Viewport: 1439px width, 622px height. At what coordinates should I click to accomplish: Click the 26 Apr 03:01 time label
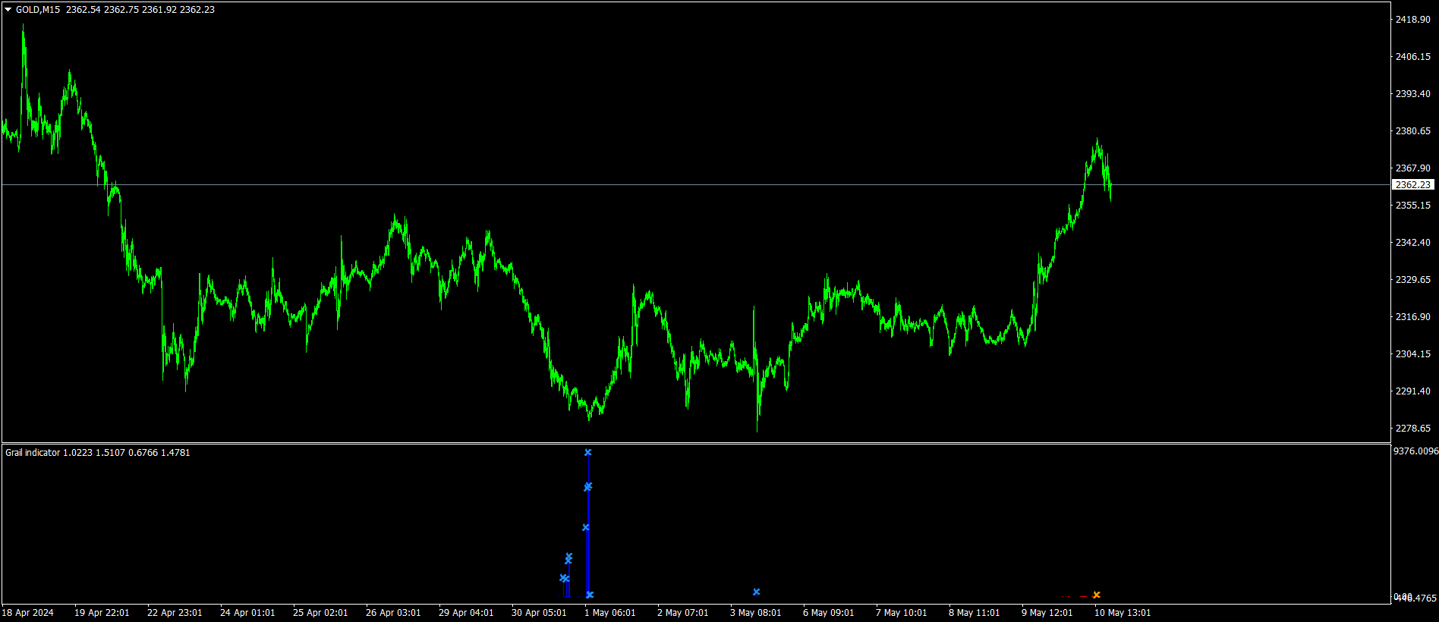pyautogui.click(x=393, y=613)
